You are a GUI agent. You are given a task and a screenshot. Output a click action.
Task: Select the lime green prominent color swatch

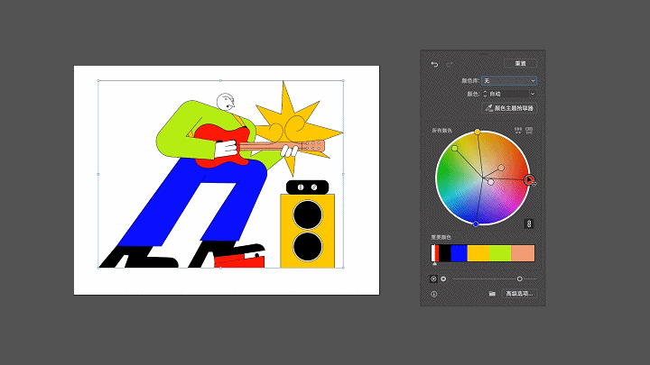pos(500,253)
